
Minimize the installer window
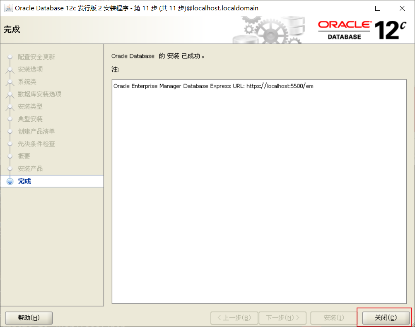(354, 8)
